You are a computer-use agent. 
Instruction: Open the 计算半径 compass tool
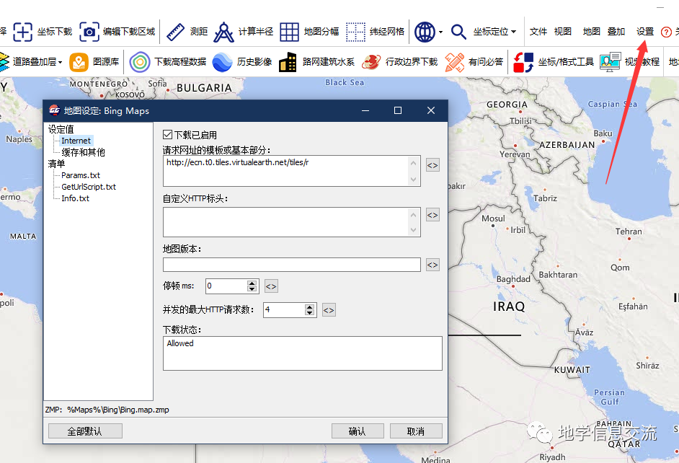pos(223,32)
